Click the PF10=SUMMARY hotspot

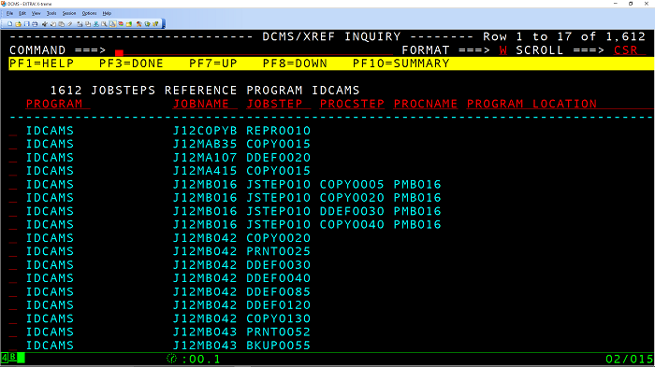tap(401, 64)
